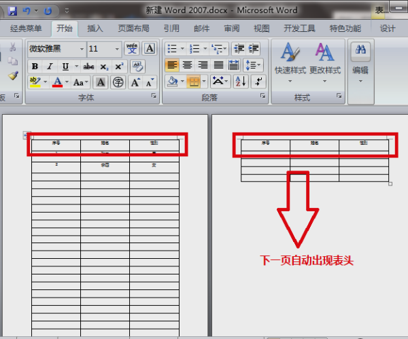408x339 pixels.
Task: Open the table 设计 tab
Action: pyautogui.click(x=388, y=29)
